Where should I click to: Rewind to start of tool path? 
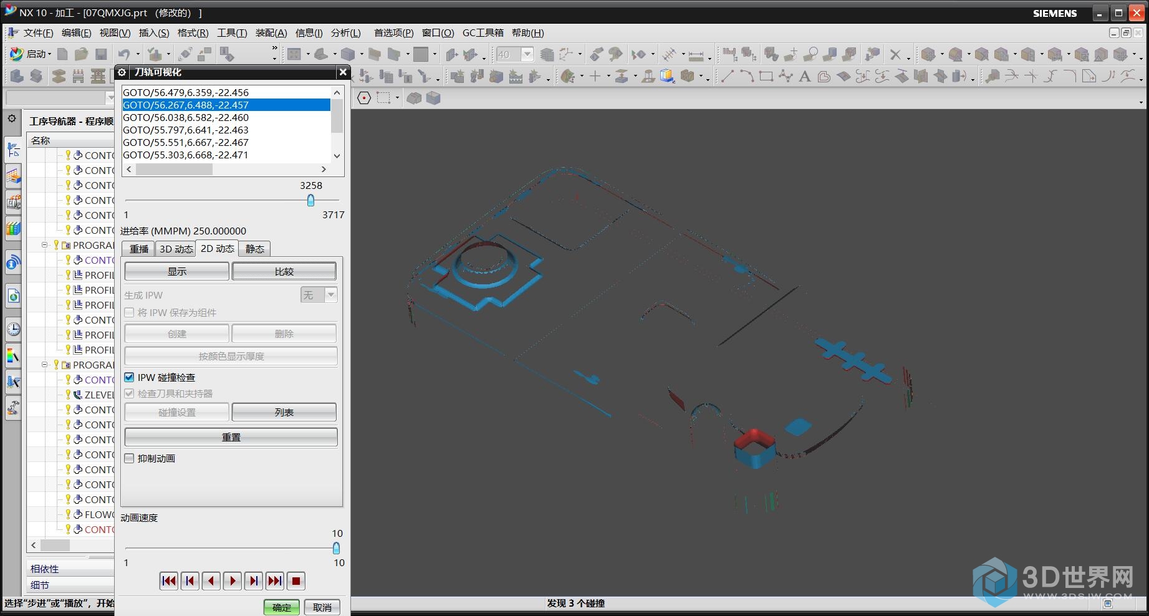click(169, 581)
